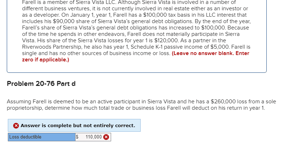Viewport: 287px width, 147px height.
Task: Click the red incorrect mark beside 110,000
Action: (106, 137)
